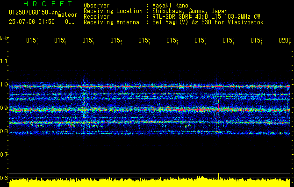Click the 0200 time axis marker

click(285, 41)
